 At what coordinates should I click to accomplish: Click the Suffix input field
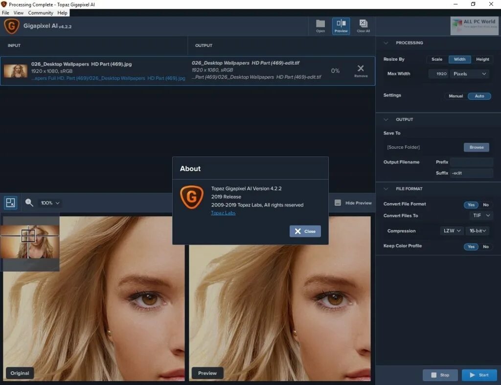click(x=472, y=173)
